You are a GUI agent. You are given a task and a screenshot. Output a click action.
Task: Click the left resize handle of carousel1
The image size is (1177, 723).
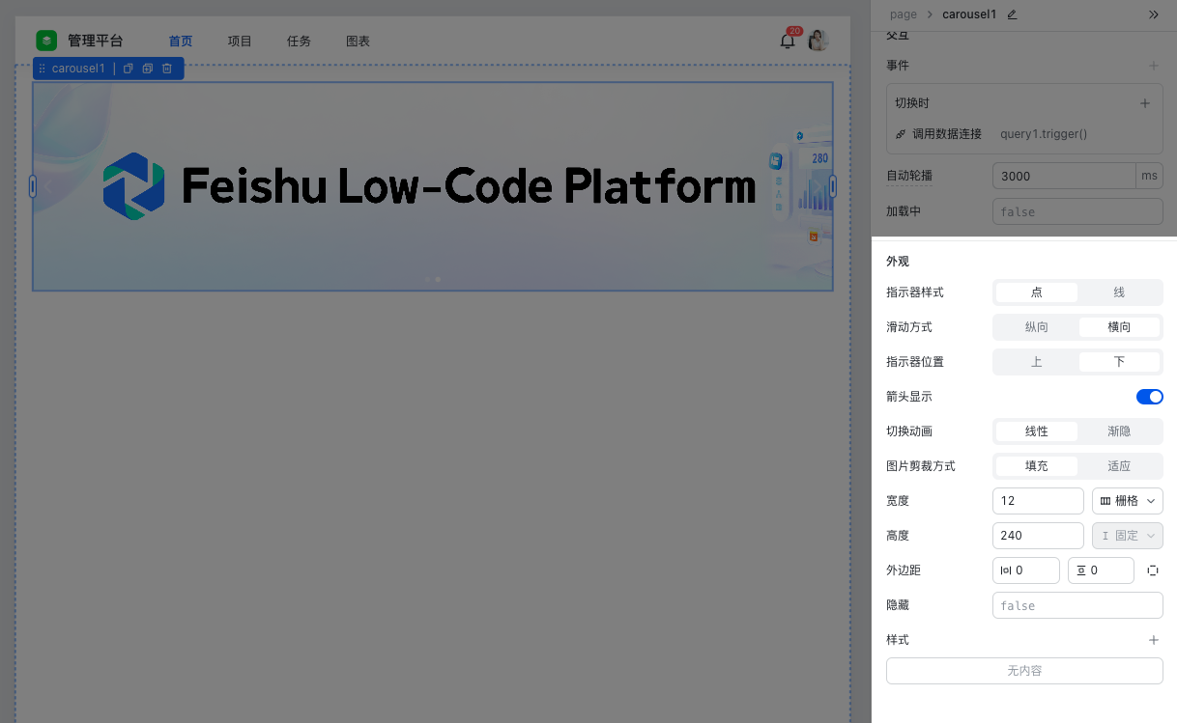click(x=33, y=186)
